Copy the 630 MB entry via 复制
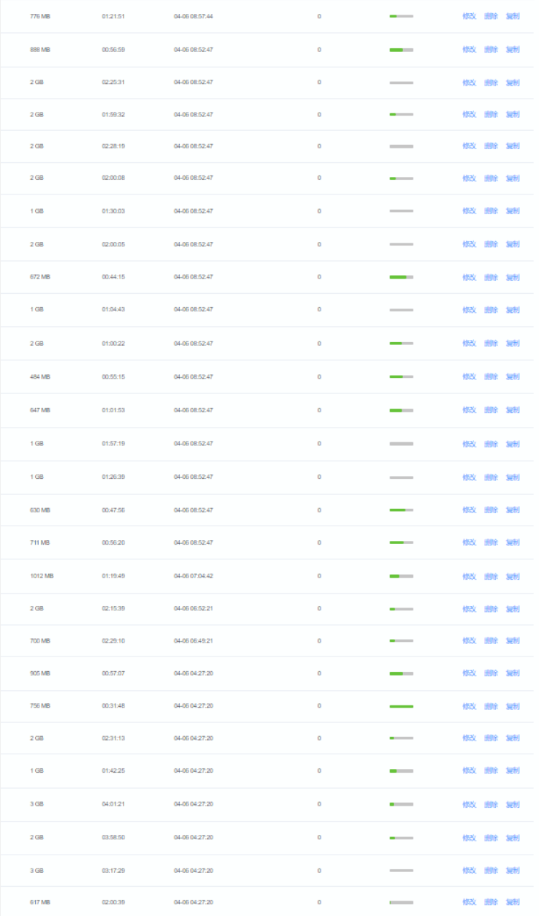 (513, 510)
